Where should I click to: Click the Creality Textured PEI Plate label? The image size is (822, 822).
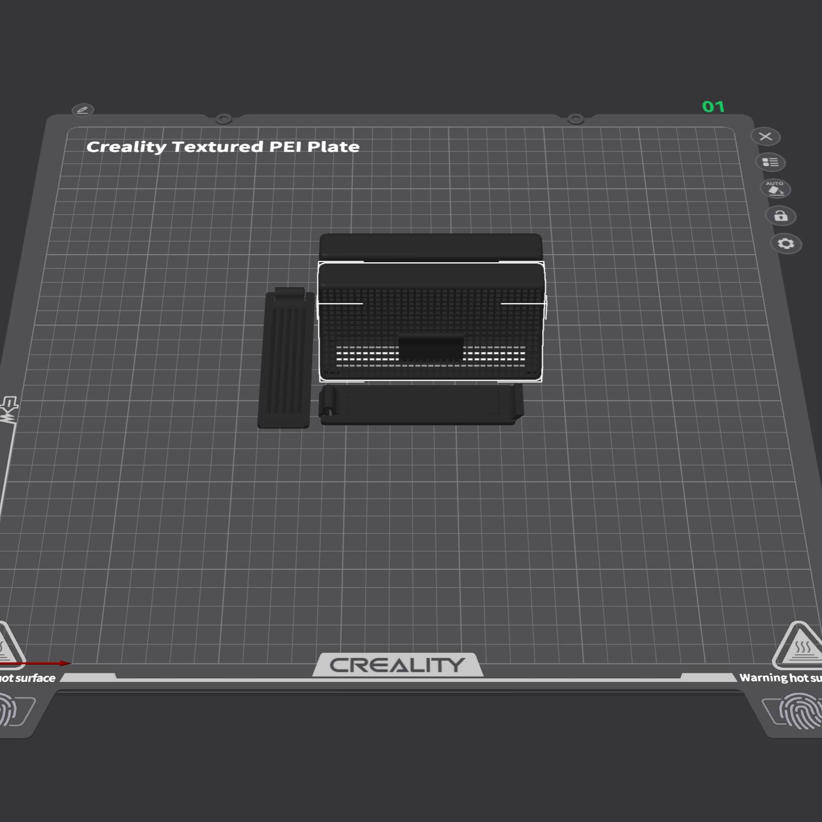223,147
